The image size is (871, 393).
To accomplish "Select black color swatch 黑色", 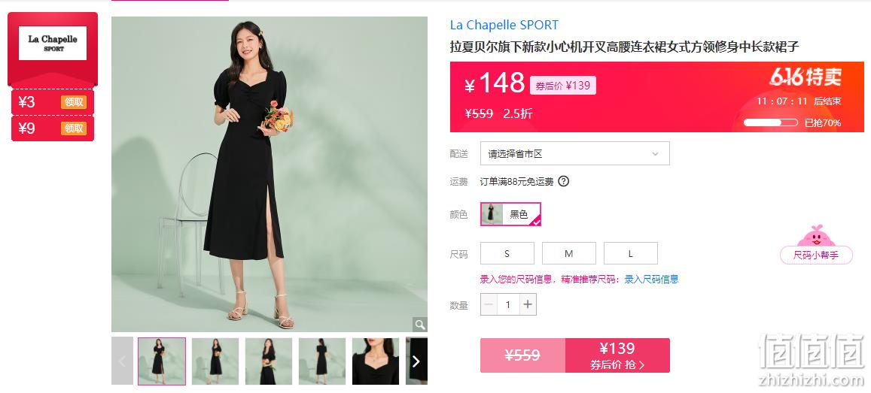I will tap(510, 214).
